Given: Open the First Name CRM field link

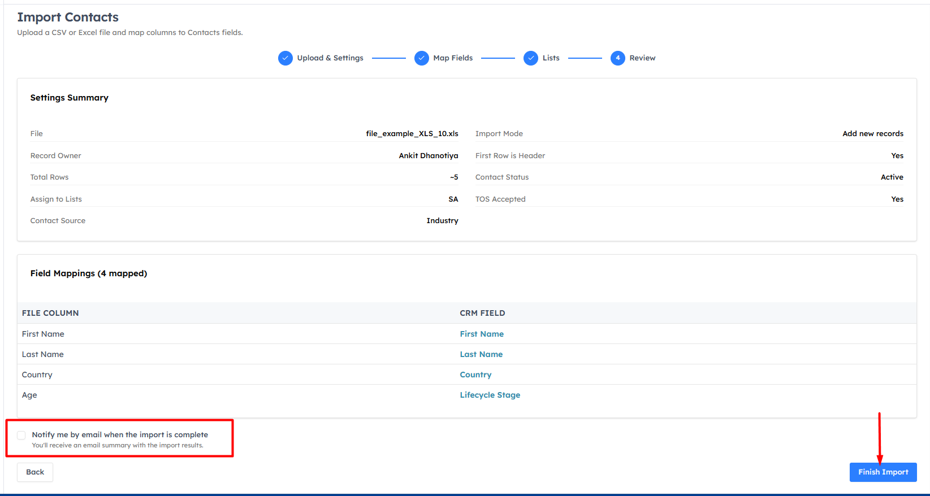Looking at the screenshot, I should (x=482, y=334).
